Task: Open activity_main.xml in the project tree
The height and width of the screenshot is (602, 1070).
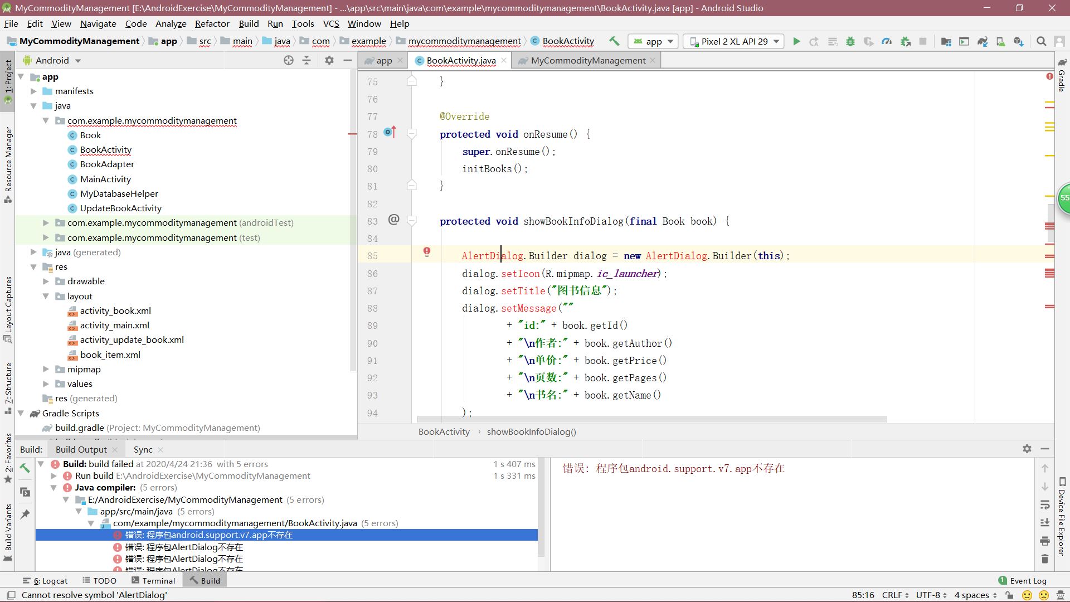Action: (x=114, y=326)
